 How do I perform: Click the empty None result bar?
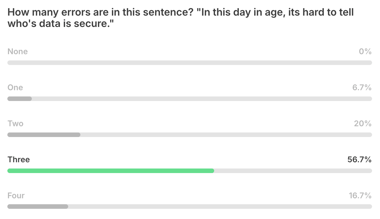[190, 63]
